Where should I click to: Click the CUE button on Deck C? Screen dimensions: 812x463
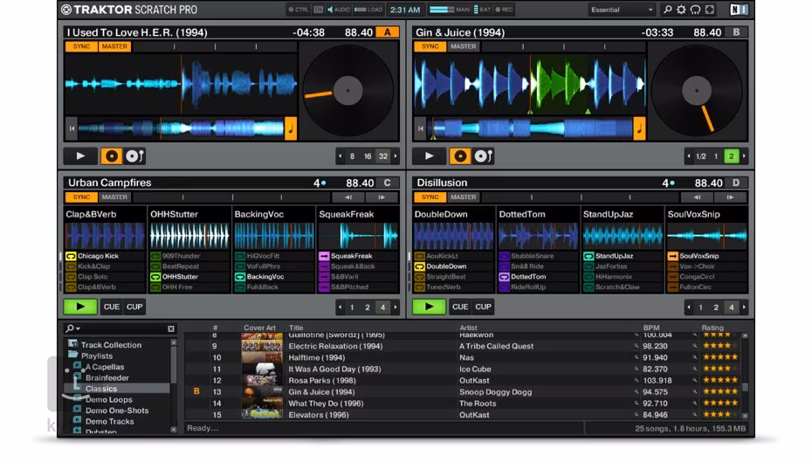tap(111, 307)
